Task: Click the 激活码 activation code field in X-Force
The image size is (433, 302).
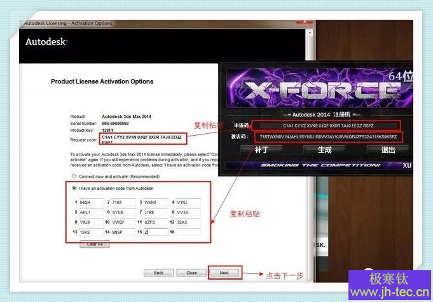Action: pos(328,137)
